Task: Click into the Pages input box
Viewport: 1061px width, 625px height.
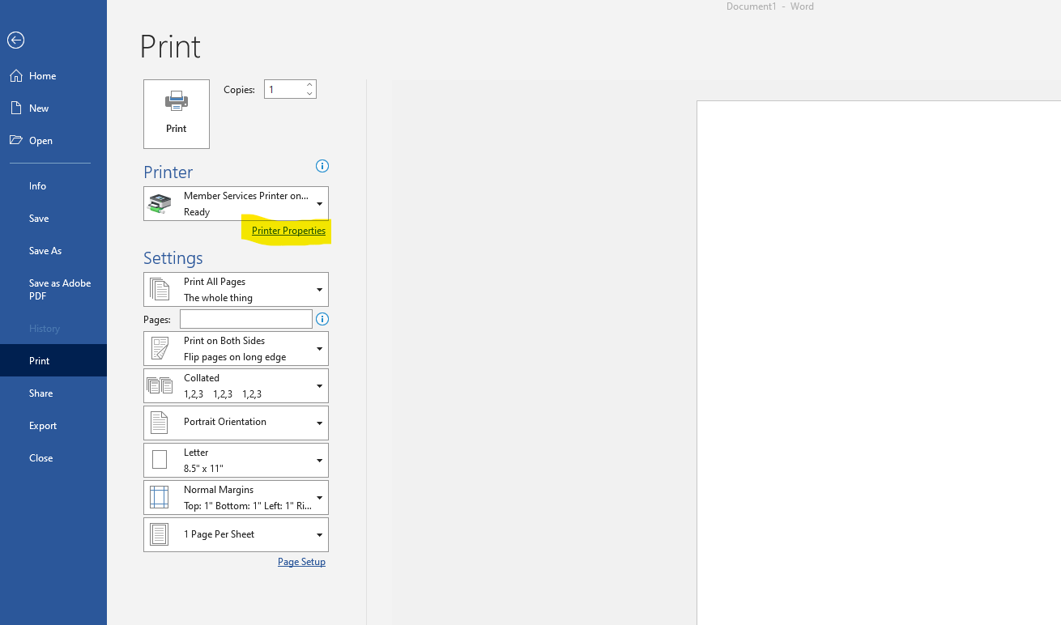Action: click(246, 319)
